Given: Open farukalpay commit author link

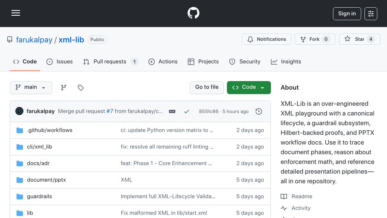Looking at the screenshot, I should [40, 111].
